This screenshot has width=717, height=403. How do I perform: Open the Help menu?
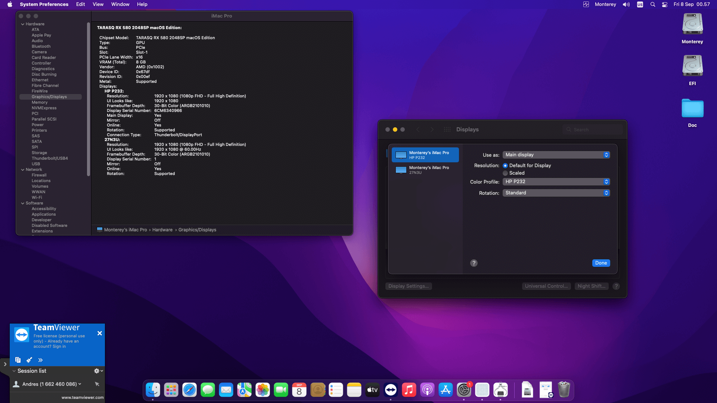(x=142, y=4)
